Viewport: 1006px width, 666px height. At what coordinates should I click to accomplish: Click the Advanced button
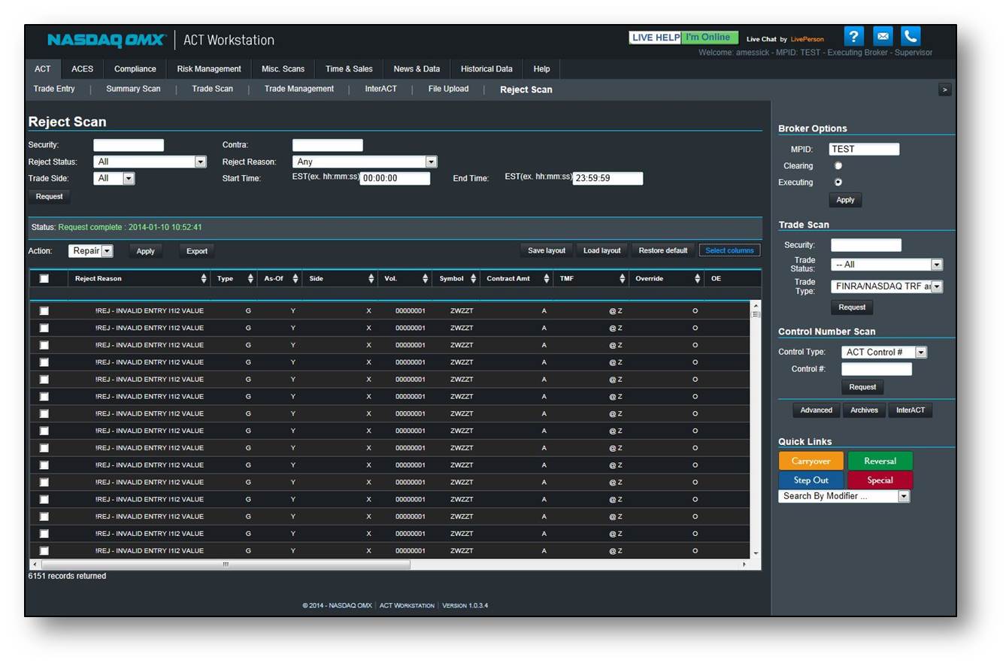tap(817, 410)
